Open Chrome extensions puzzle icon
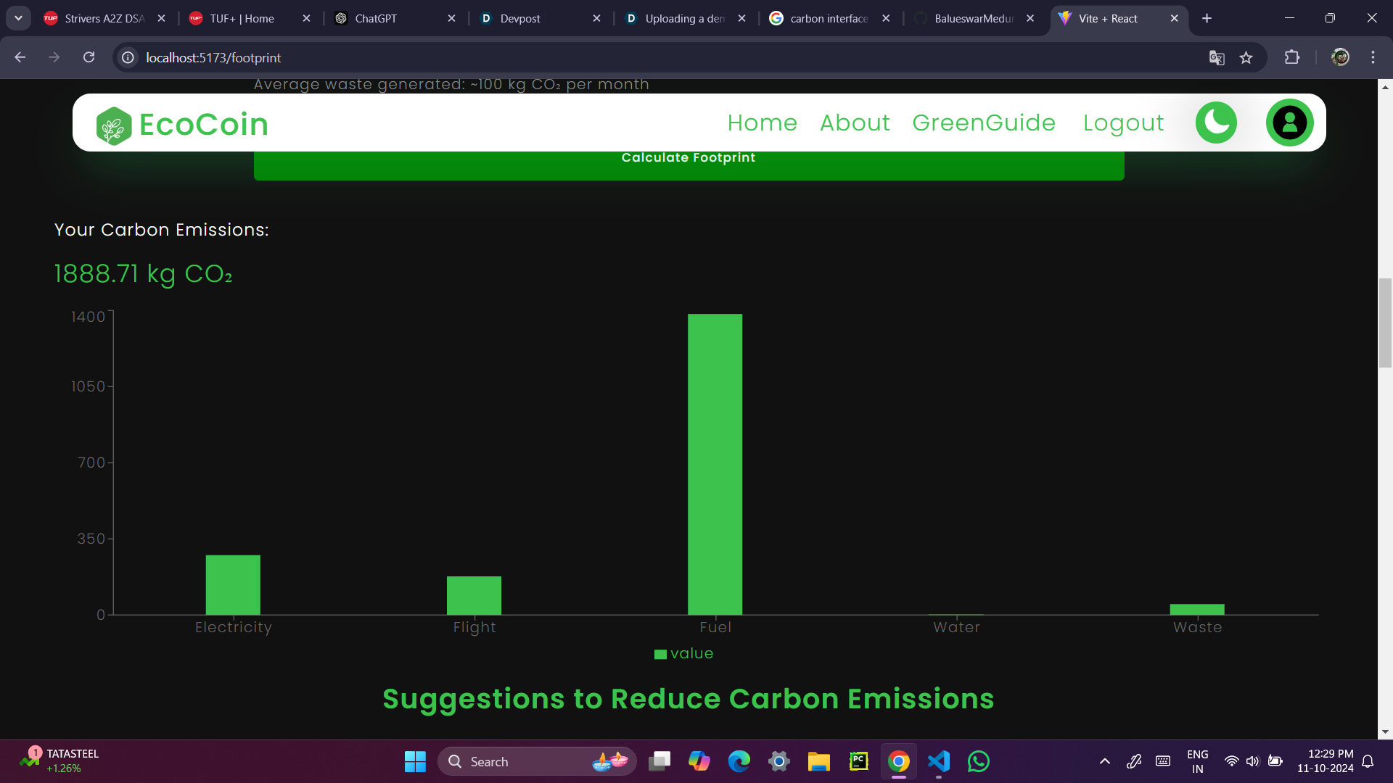The width and height of the screenshot is (1393, 783). click(x=1291, y=57)
